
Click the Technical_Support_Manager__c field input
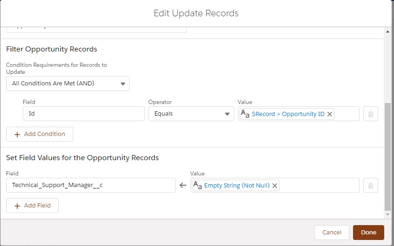coord(91,186)
